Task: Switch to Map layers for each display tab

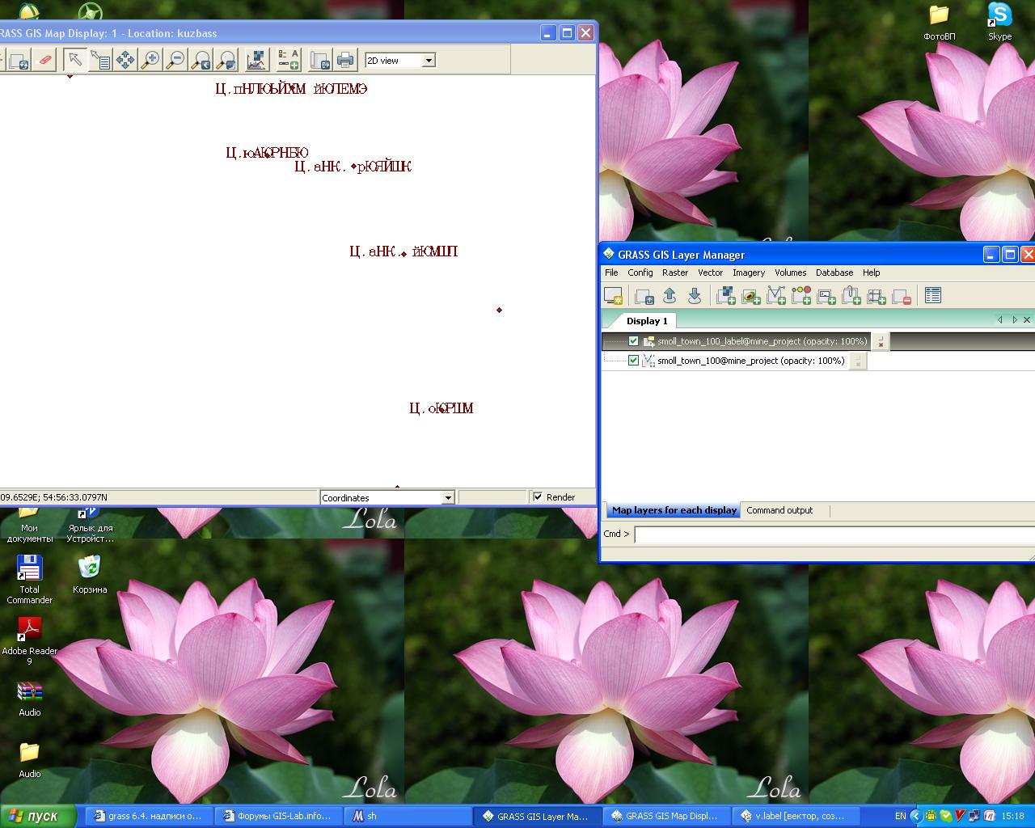Action: [674, 510]
